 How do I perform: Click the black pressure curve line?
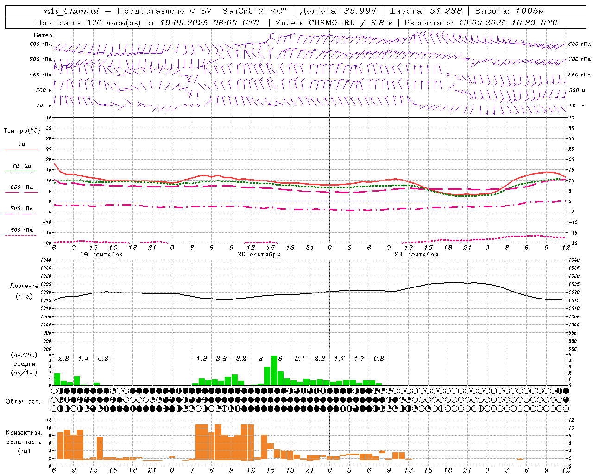310,293
